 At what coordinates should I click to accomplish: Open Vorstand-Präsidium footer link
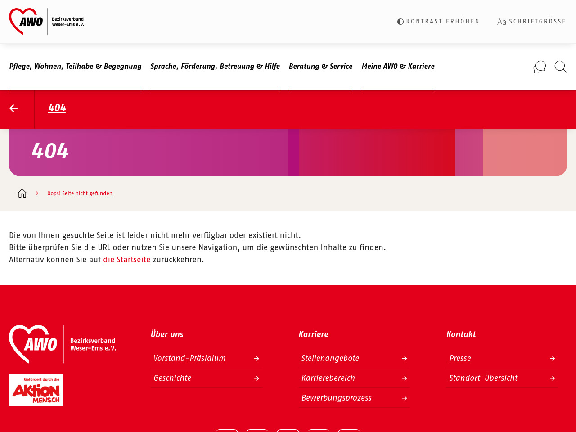tap(189, 358)
